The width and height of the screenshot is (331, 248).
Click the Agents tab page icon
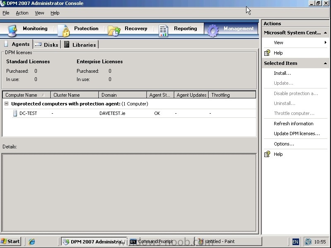[x=6, y=44]
